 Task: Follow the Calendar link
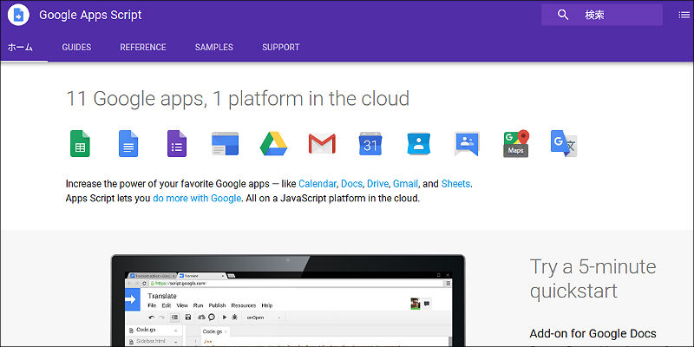tap(318, 184)
